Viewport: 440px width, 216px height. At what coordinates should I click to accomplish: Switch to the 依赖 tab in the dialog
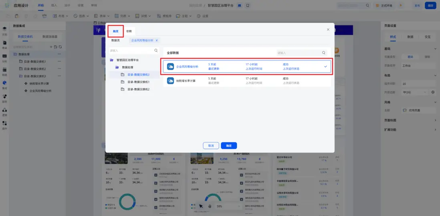coord(129,31)
